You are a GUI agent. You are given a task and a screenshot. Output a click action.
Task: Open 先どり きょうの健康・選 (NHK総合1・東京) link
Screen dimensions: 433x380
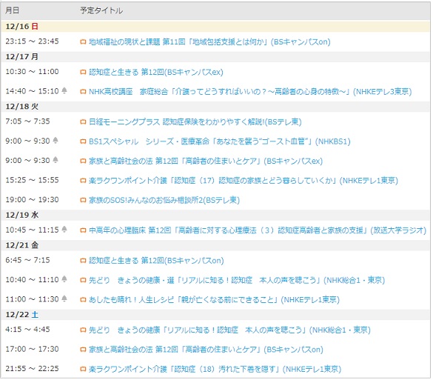237,280
